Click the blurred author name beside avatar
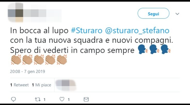Viewport: 190px width, 105px height. (x=42, y=13)
